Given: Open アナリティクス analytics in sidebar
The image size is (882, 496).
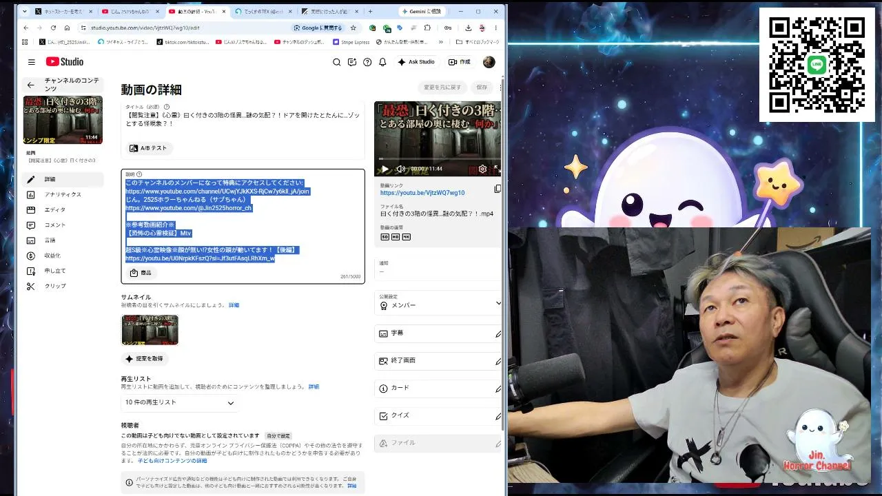Looking at the screenshot, I should [x=62, y=194].
